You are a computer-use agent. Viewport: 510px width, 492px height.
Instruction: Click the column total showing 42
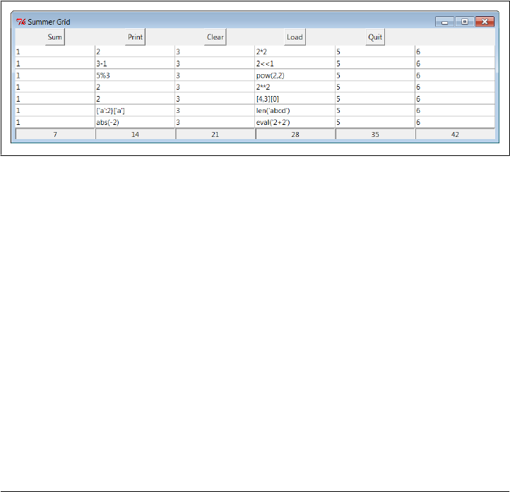455,134
